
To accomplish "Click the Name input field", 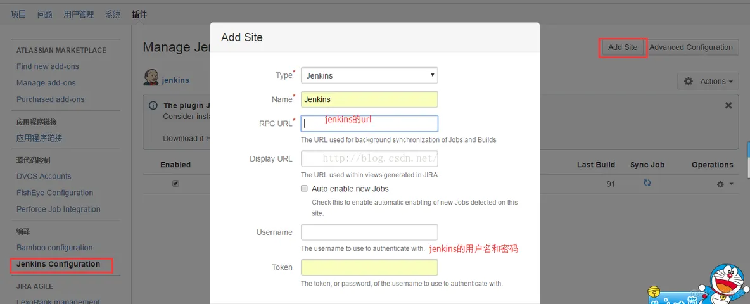I will (369, 99).
